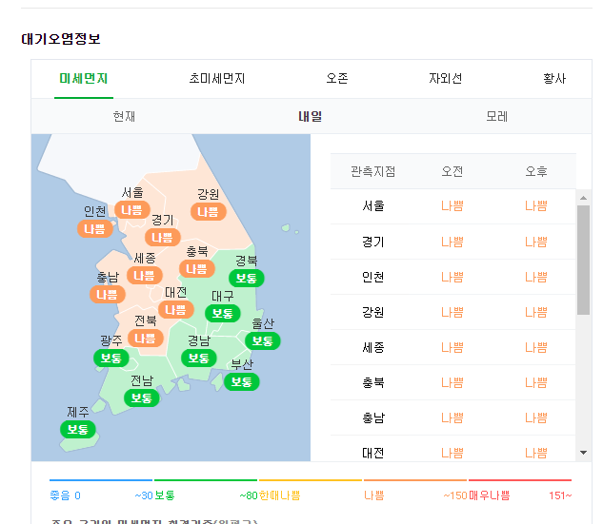Select the 자외선 tab

point(445,78)
